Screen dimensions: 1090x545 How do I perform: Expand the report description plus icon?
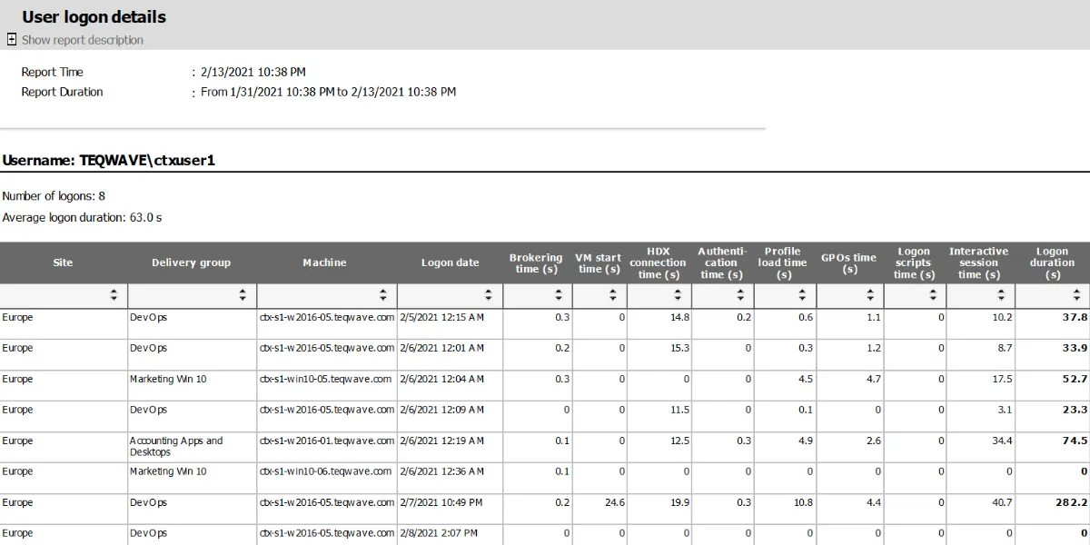coord(12,39)
